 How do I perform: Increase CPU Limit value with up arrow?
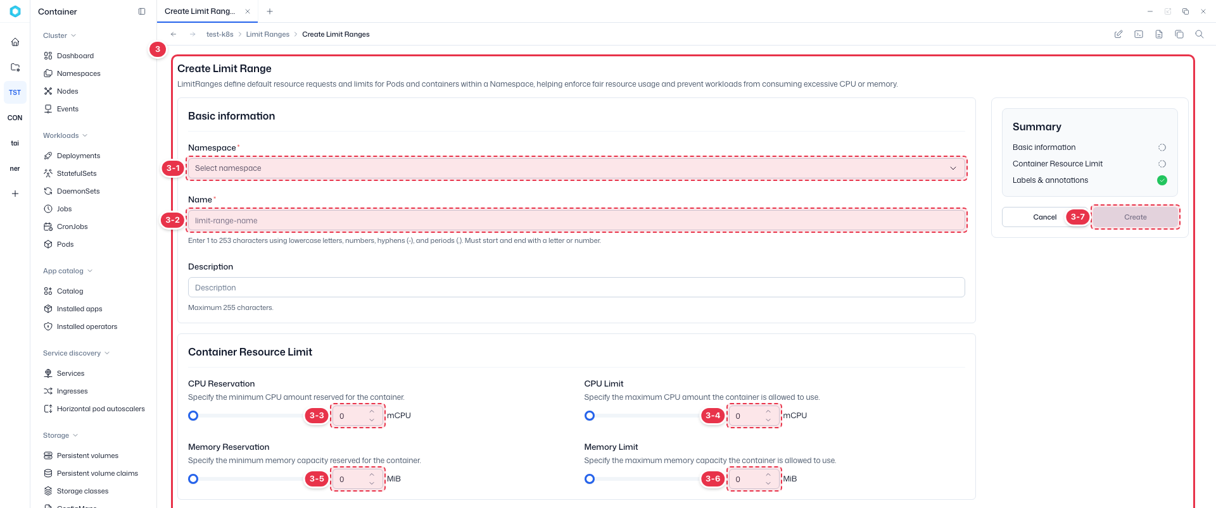pyautogui.click(x=768, y=412)
